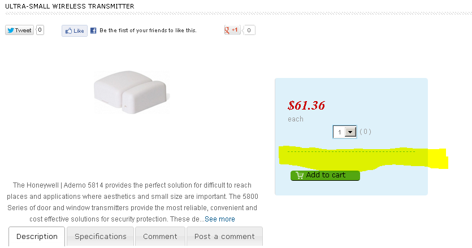Click the Facebook thumbs-up Like button
472x248 pixels.
click(x=75, y=31)
